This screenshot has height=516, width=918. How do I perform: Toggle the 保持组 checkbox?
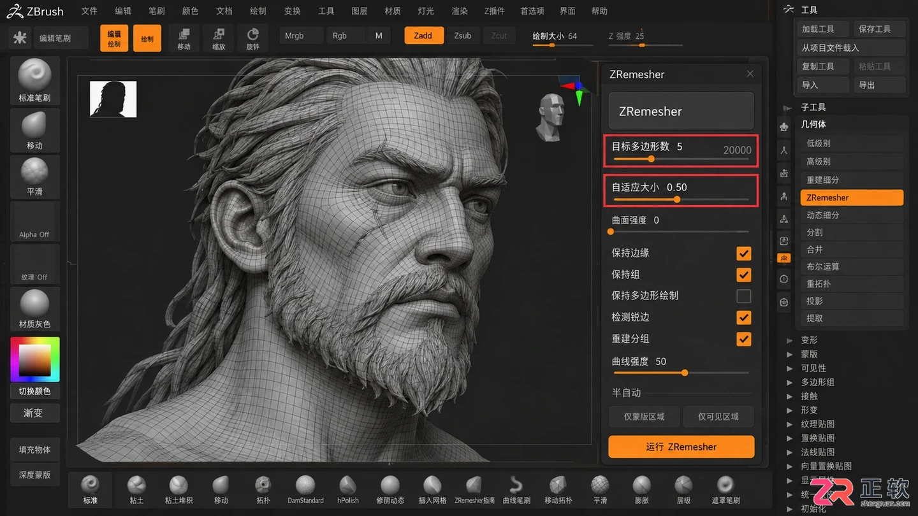click(743, 275)
